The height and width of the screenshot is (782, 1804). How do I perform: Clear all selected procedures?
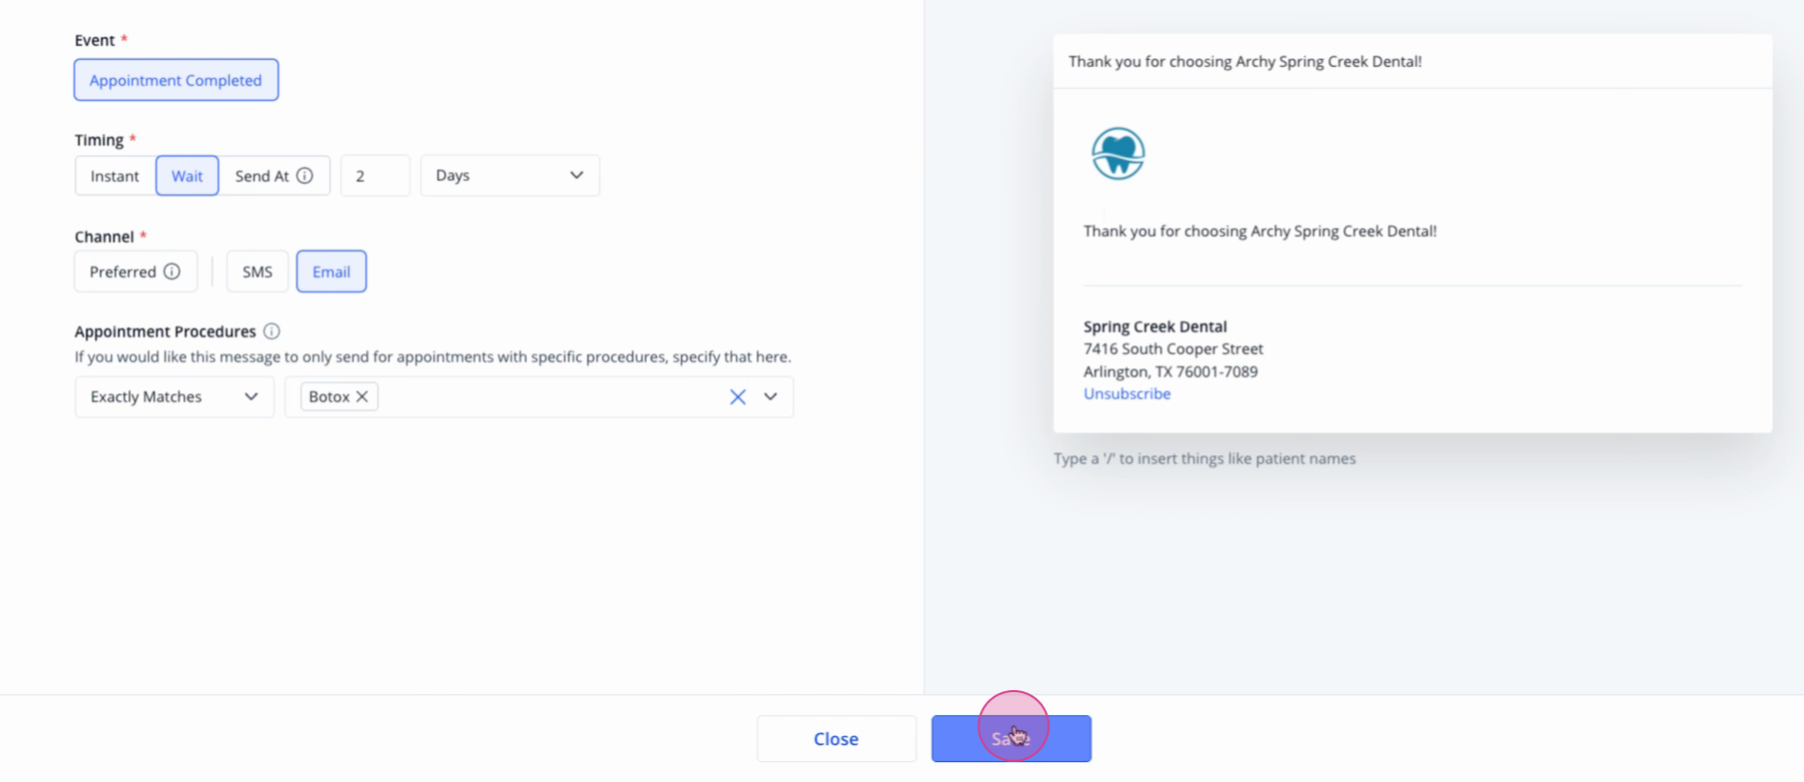pos(738,396)
